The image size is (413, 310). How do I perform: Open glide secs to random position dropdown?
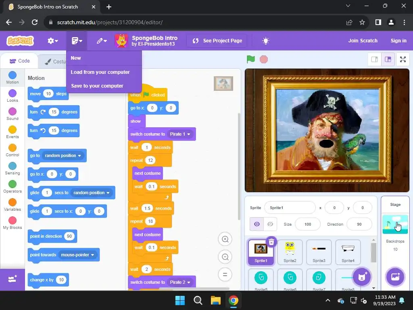[92, 193]
